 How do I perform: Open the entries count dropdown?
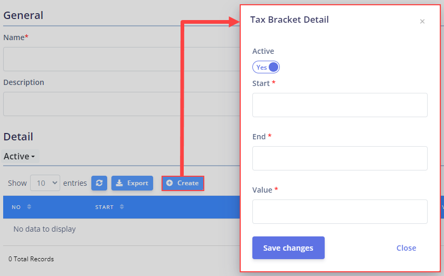45,183
